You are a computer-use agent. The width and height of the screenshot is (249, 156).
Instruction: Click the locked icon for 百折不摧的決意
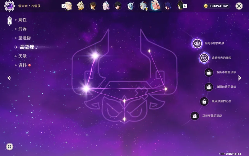[209, 72]
